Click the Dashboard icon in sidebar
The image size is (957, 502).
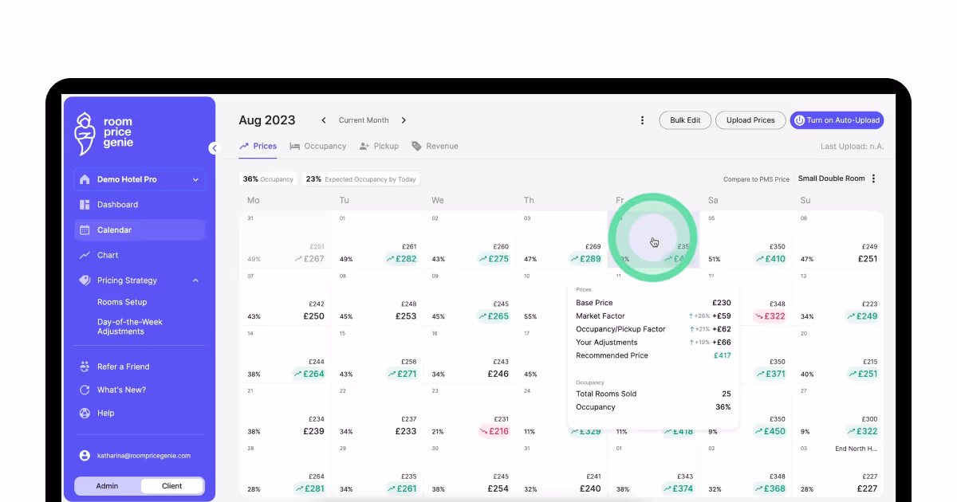point(85,205)
